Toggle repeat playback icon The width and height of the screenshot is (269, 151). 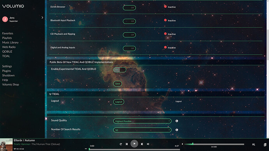(x=121, y=144)
